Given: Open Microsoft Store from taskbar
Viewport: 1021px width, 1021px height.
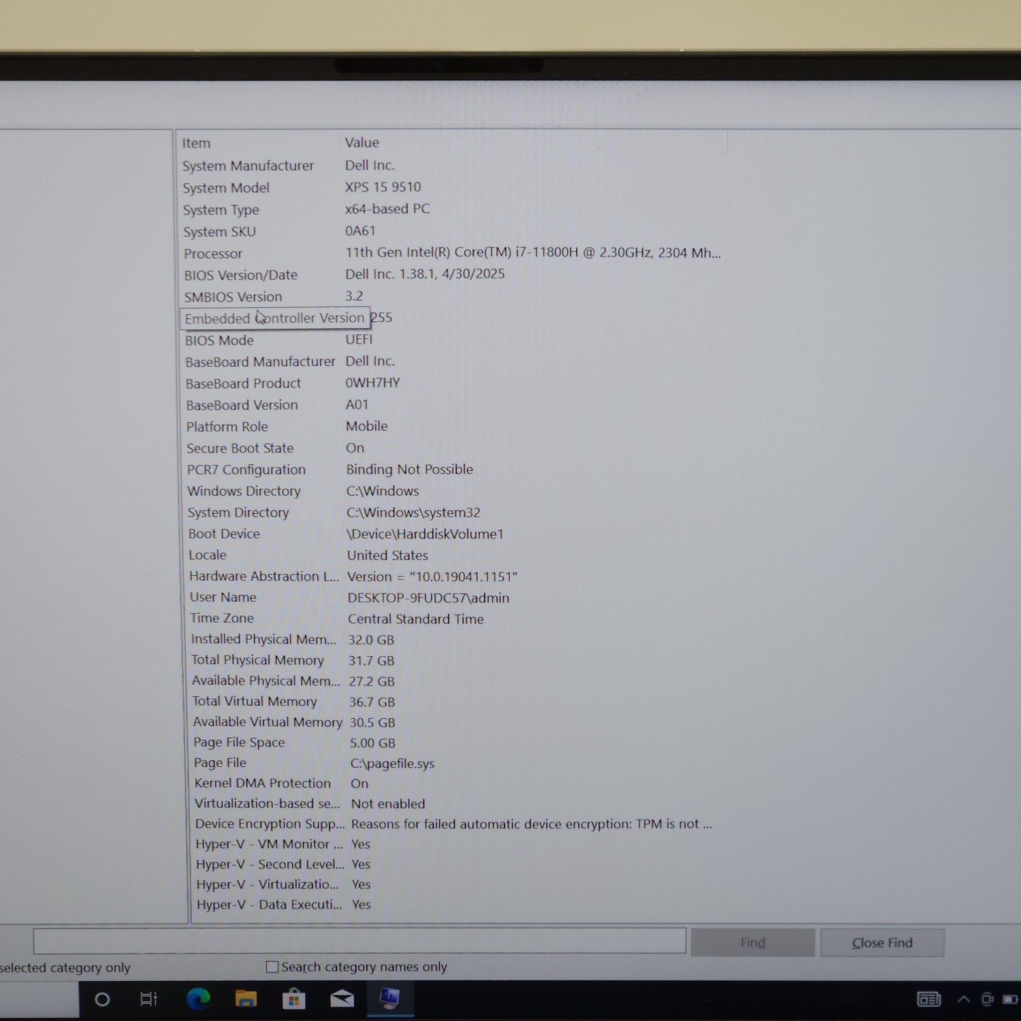Looking at the screenshot, I should click(x=293, y=999).
